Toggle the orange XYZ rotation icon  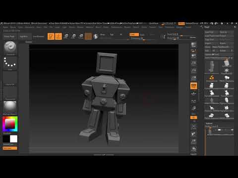point(194,118)
